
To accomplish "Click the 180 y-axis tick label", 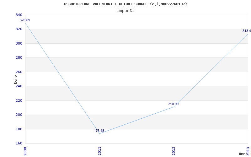I will coord(19,129).
